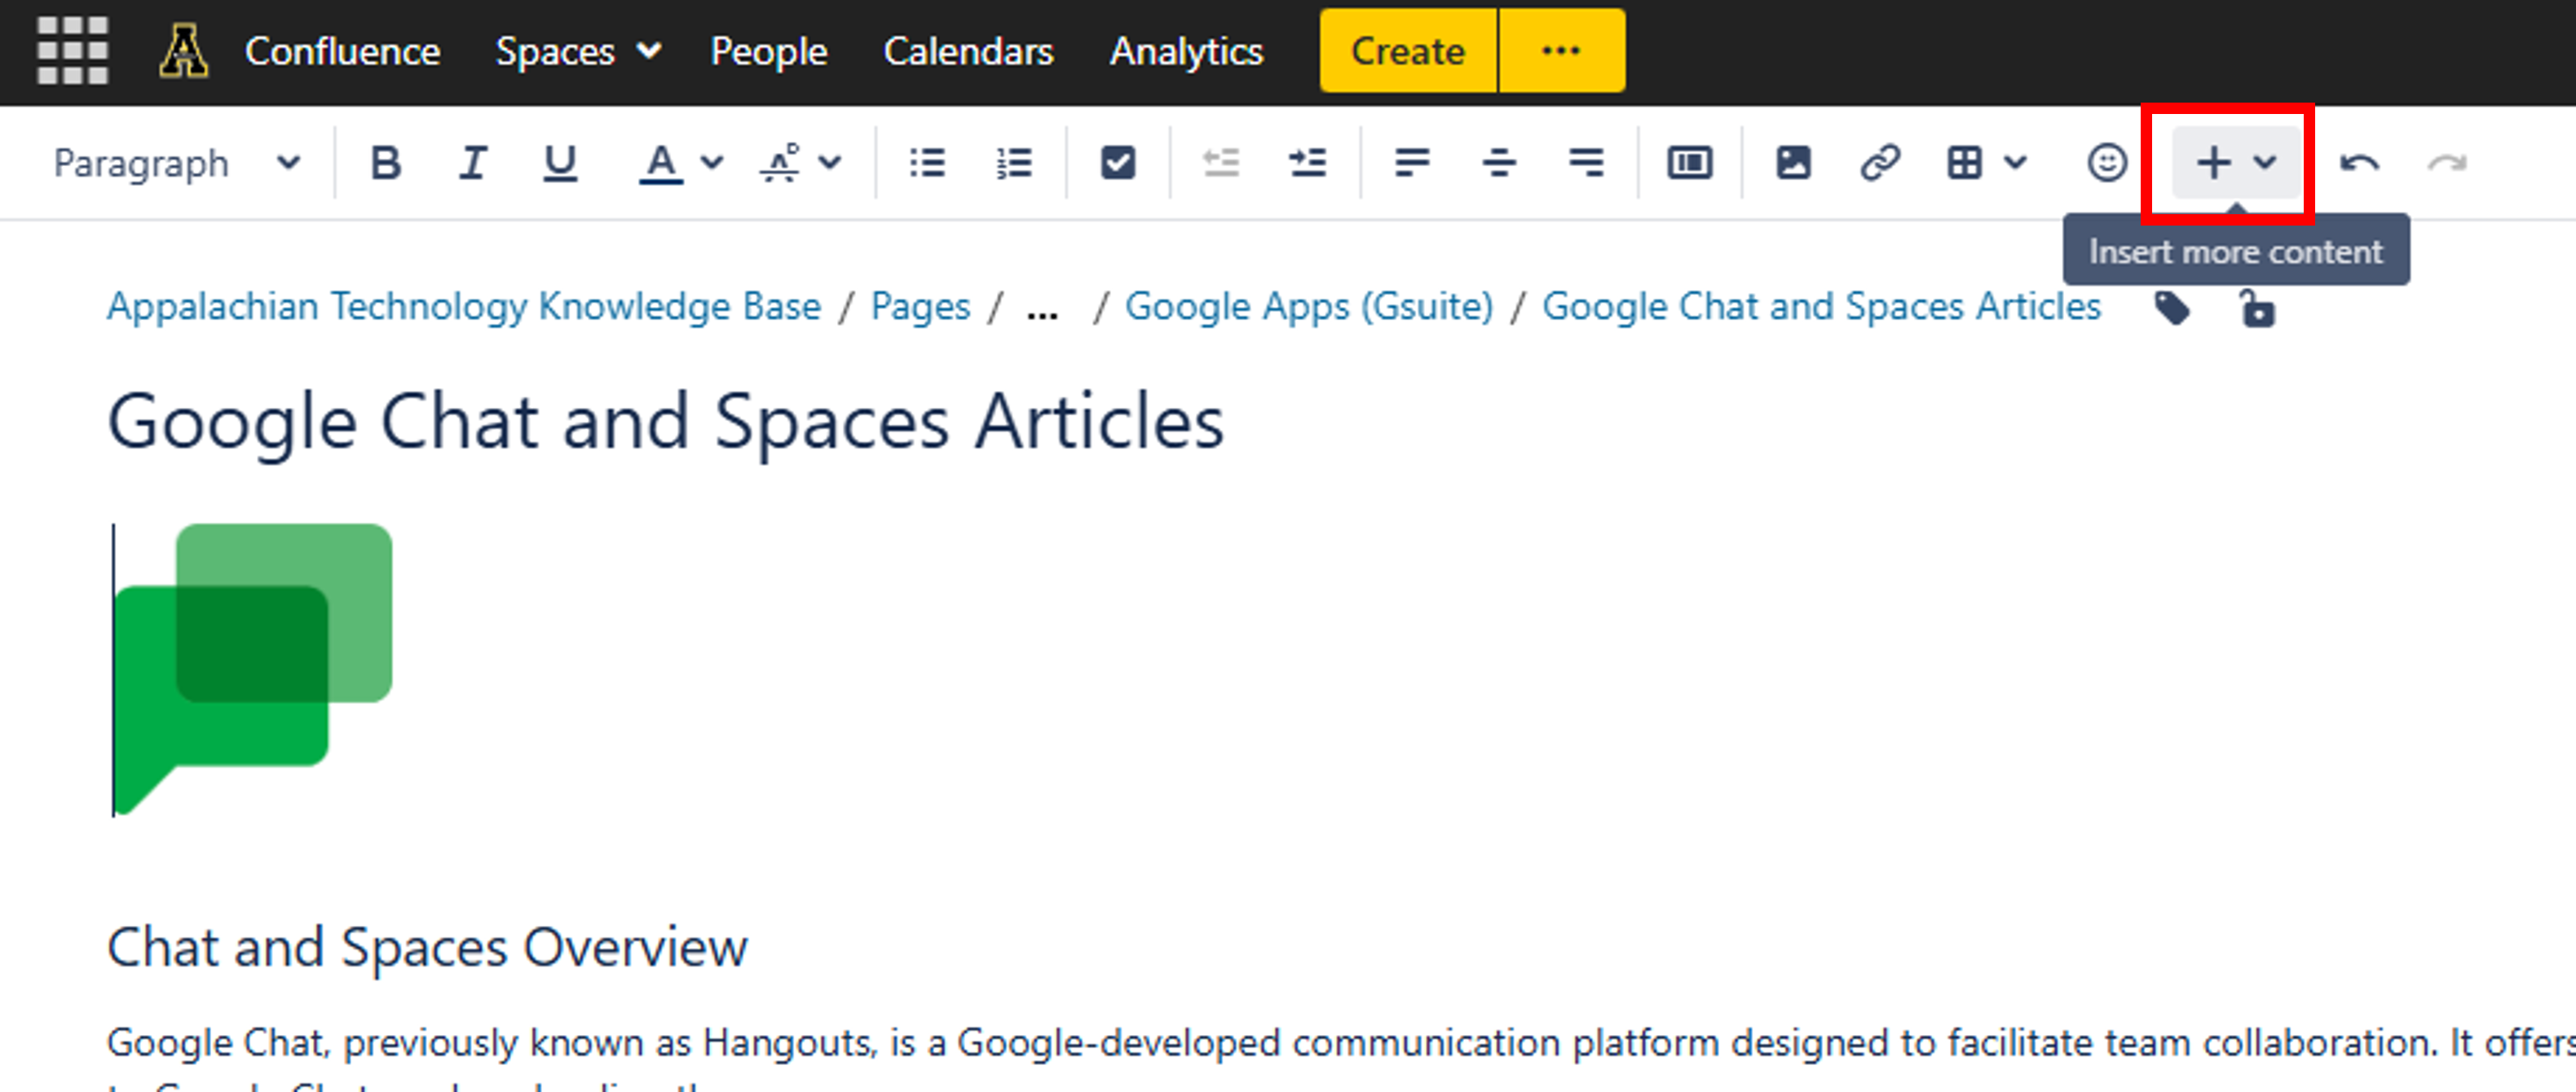
Task: Click the outdent icon
Action: coord(1221,163)
